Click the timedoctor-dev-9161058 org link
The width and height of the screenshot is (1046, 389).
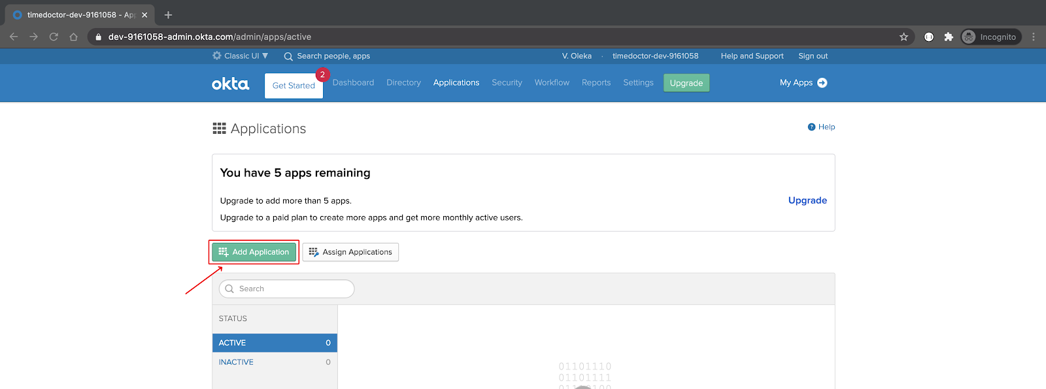(655, 56)
